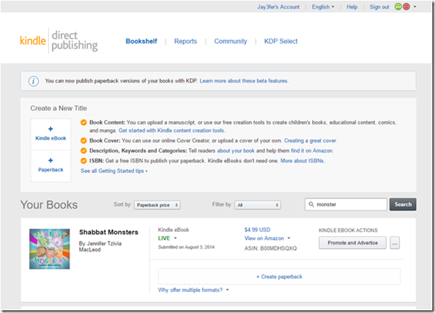Click Promote and Advertise button
Viewport: 435px width, 313px height.
(353, 243)
